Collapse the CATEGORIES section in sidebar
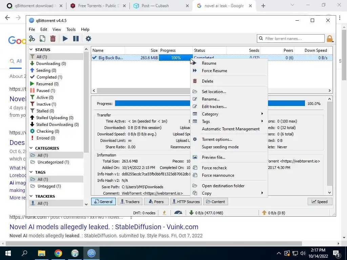The width and height of the screenshot is (347, 260). 31,148
